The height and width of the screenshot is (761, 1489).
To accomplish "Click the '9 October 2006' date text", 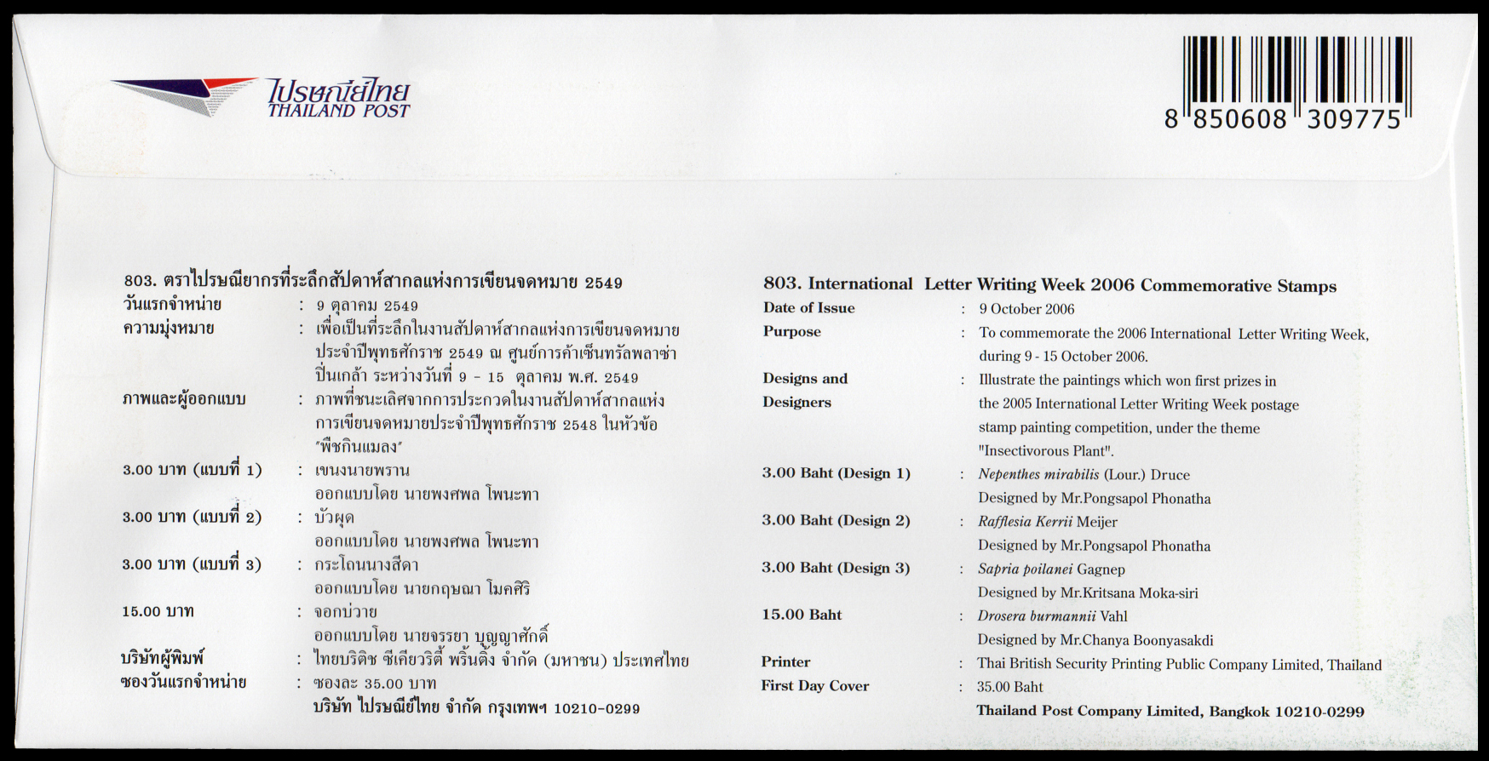I will (1026, 309).
